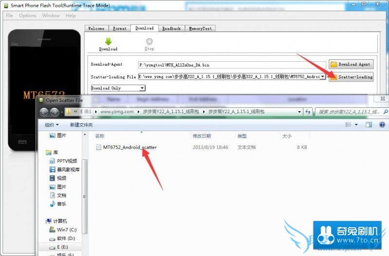Sort by the 修改日期 column header

202,136
